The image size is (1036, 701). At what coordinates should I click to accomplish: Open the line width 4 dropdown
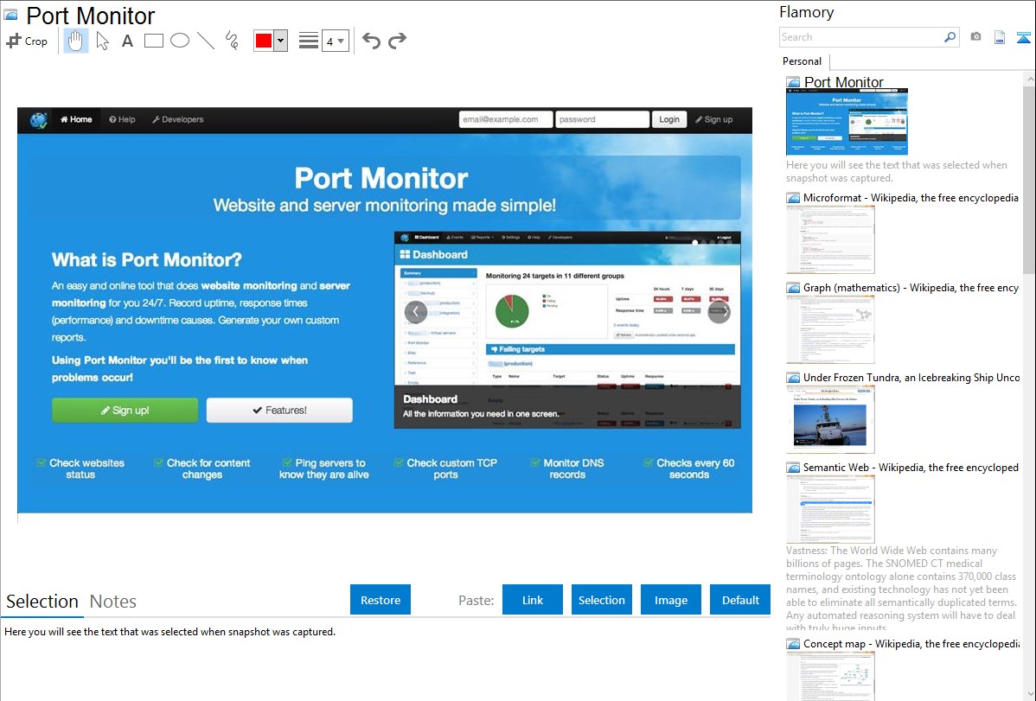(x=336, y=41)
